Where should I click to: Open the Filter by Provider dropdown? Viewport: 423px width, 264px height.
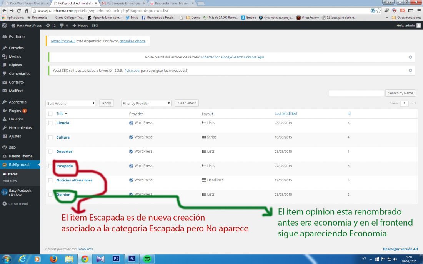tap(146, 103)
